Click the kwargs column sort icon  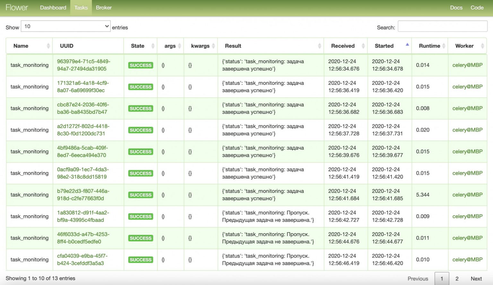click(213, 46)
